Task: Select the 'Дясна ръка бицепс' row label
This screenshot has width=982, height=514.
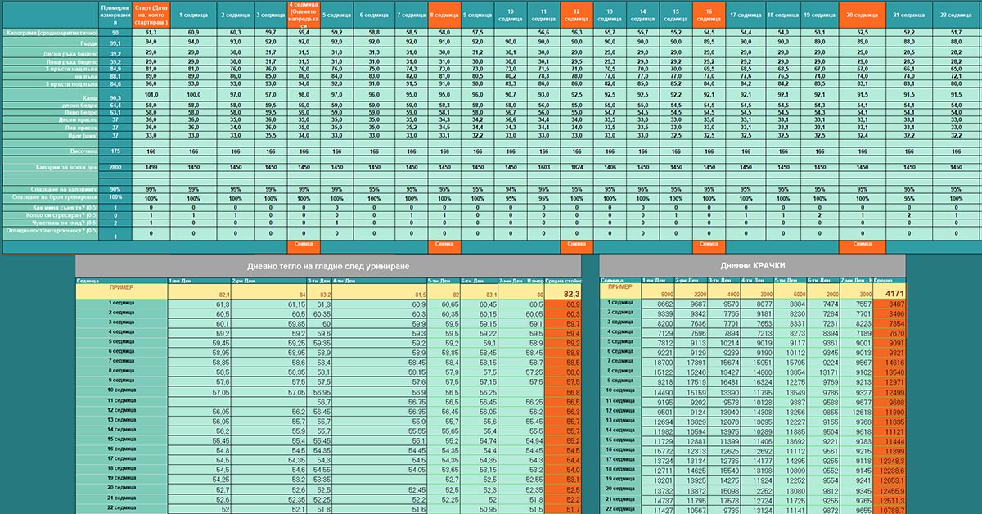Action: [x=49, y=52]
